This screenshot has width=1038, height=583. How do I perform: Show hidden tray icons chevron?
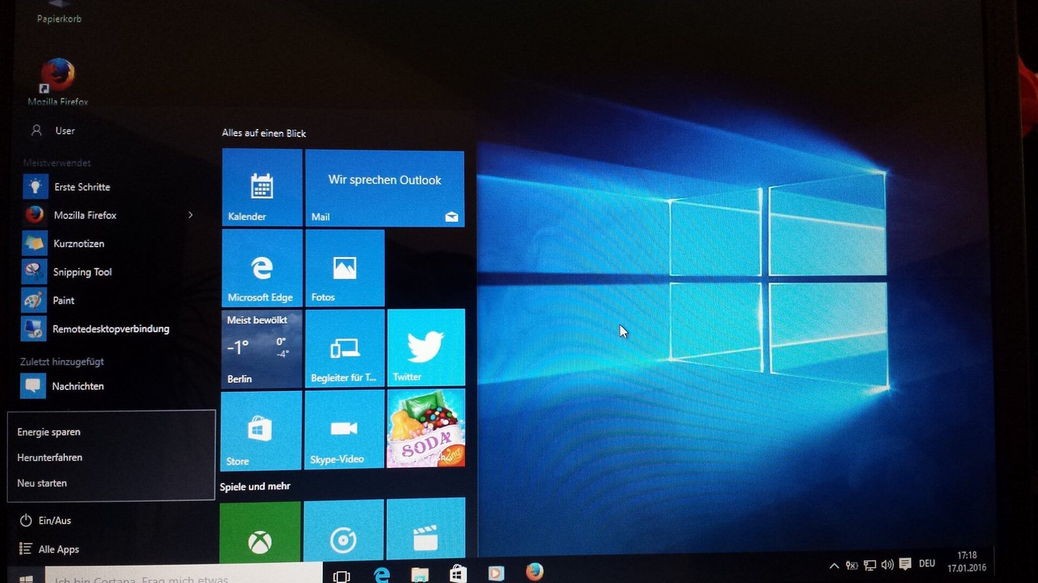(834, 566)
